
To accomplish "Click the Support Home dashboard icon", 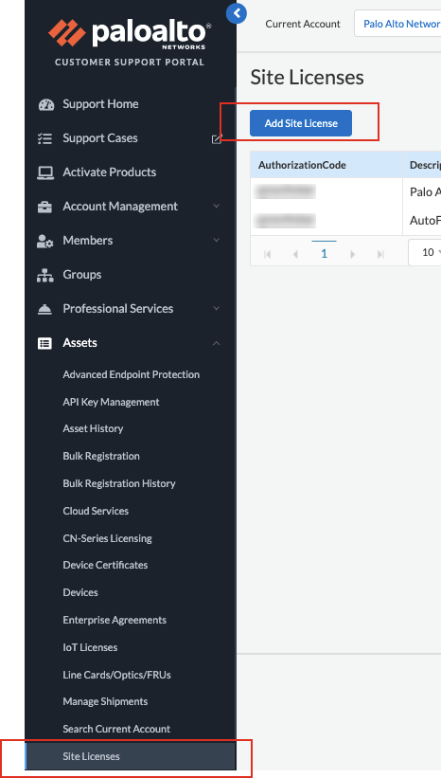I will pos(45,104).
